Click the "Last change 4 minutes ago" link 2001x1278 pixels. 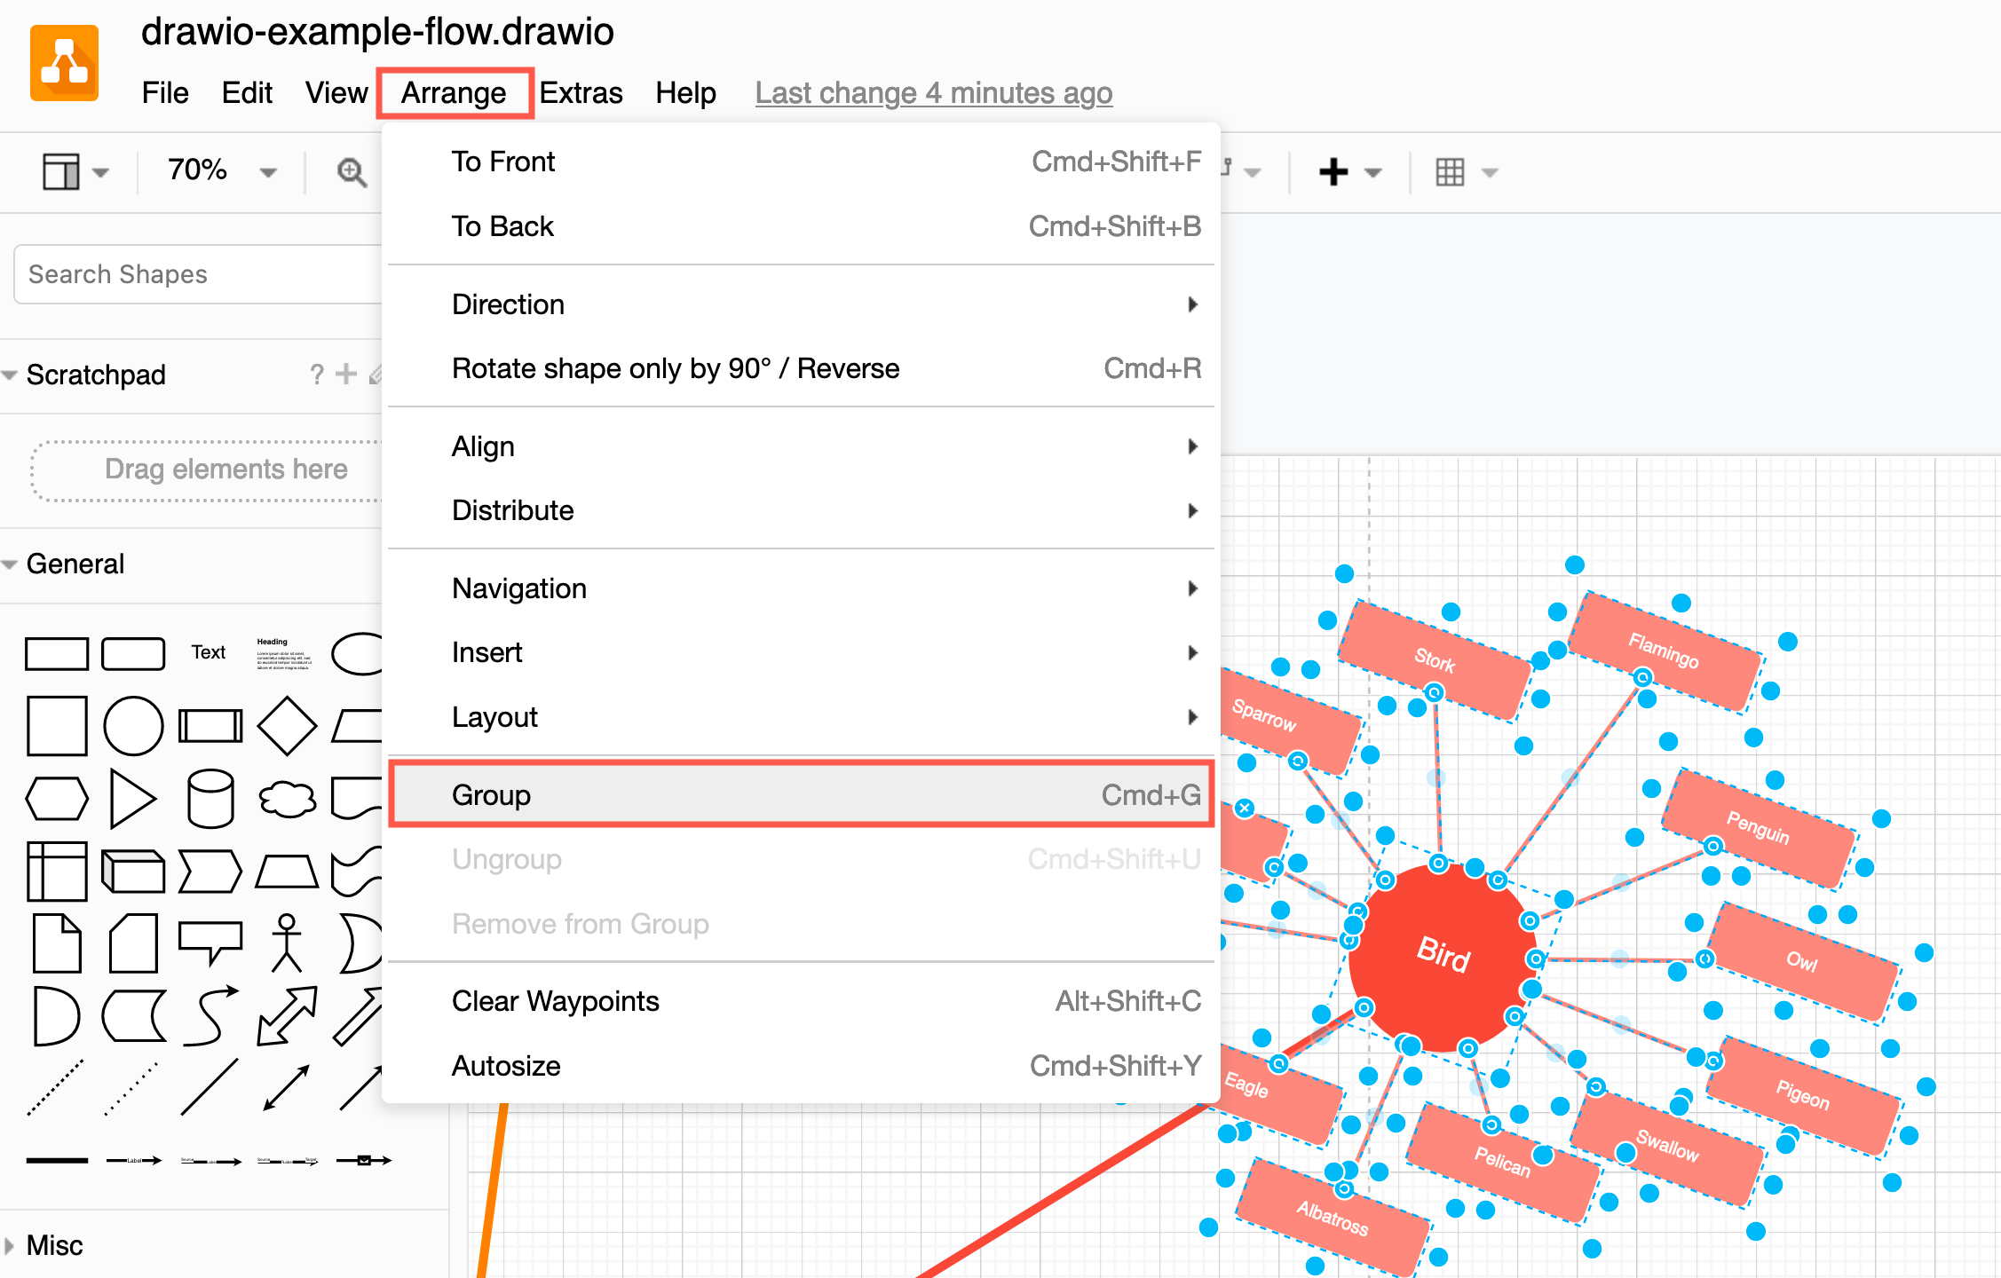click(x=933, y=92)
